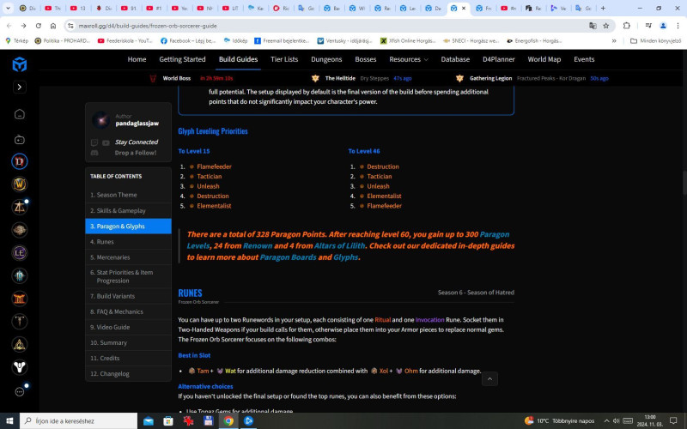Click the World Boss timer entry

(x=191, y=78)
